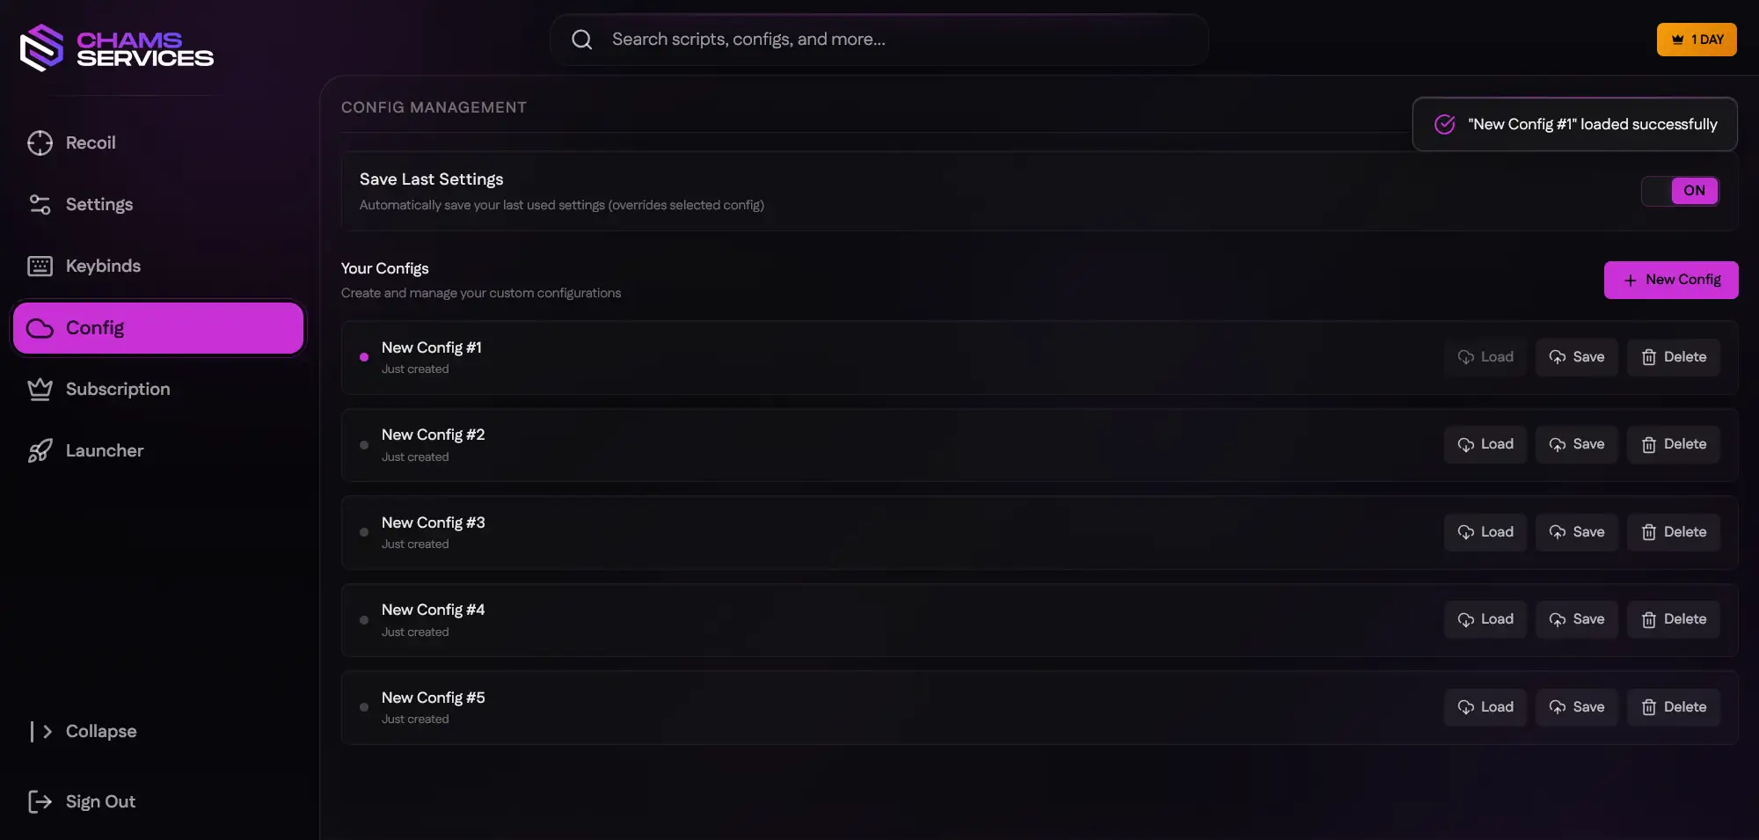Image resolution: width=1759 pixels, height=840 pixels.
Task: Select the New Config #4 status dot
Action: tap(364, 620)
